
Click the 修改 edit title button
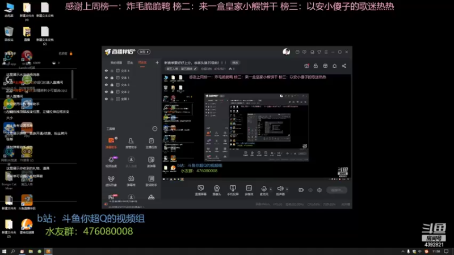(235, 63)
